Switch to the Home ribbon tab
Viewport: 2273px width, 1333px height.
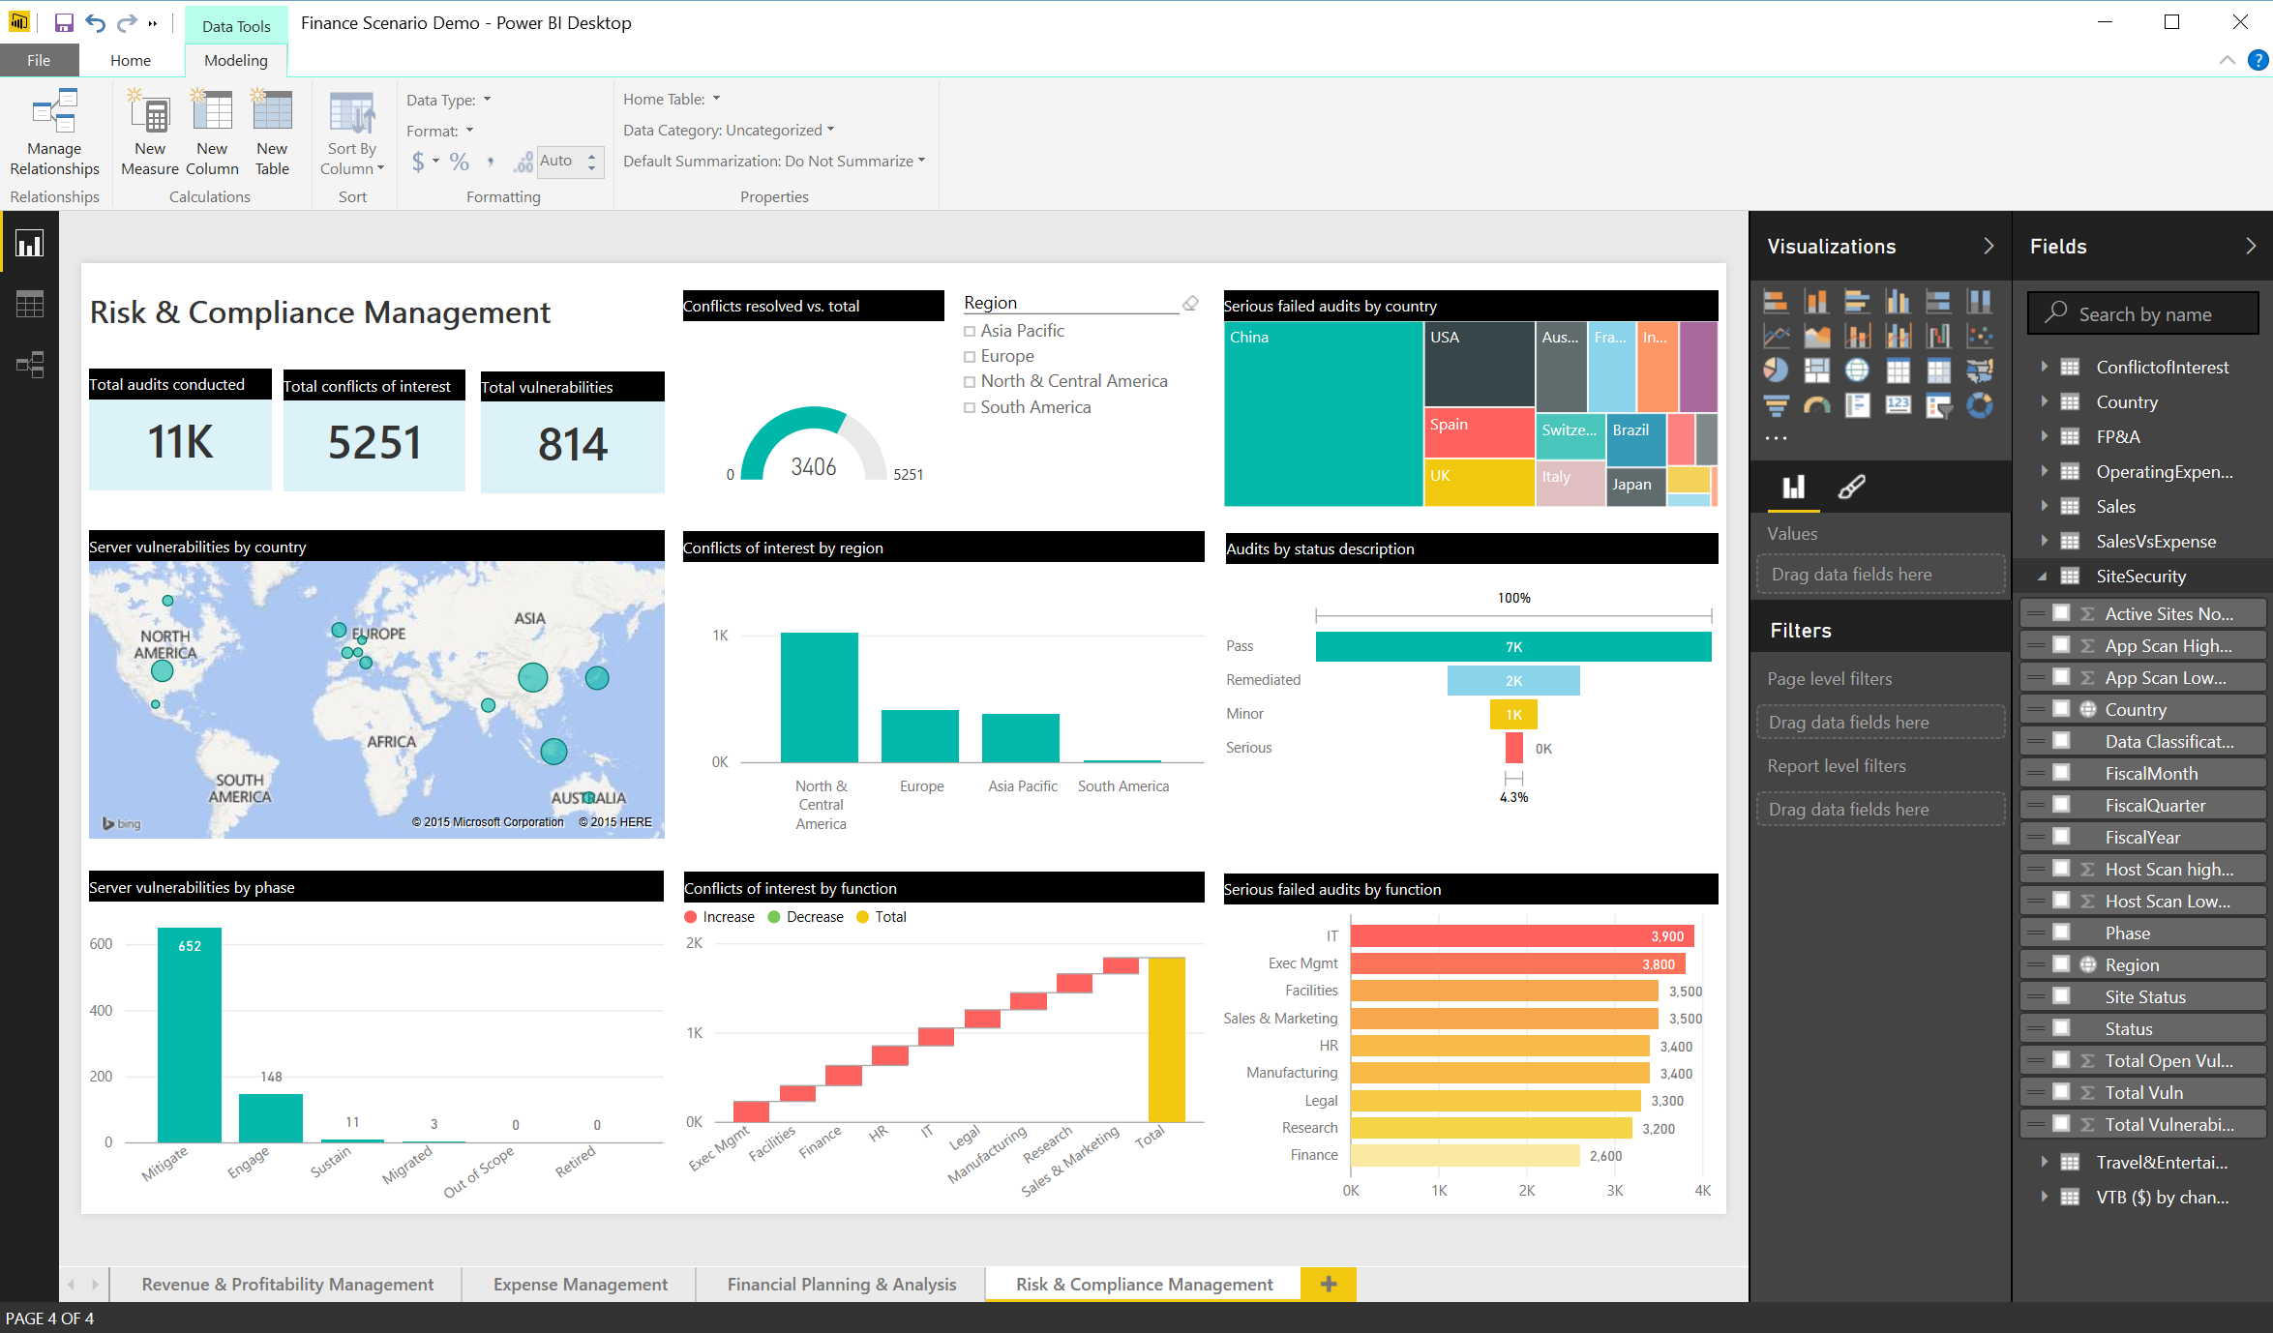130,60
